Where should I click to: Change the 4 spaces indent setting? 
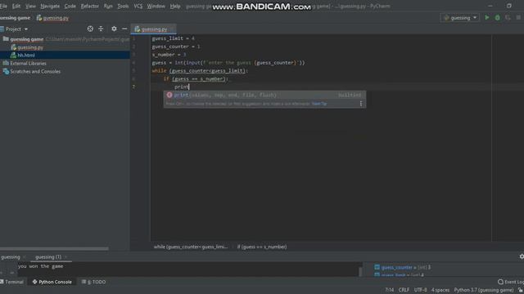point(440,290)
